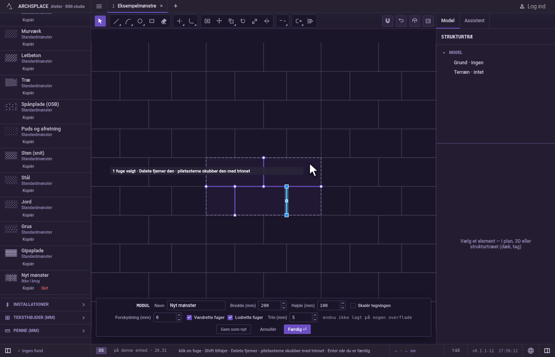Add a new tab with plus
The height and width of the screenshot is (357, 555).
(x=176, y=6)
